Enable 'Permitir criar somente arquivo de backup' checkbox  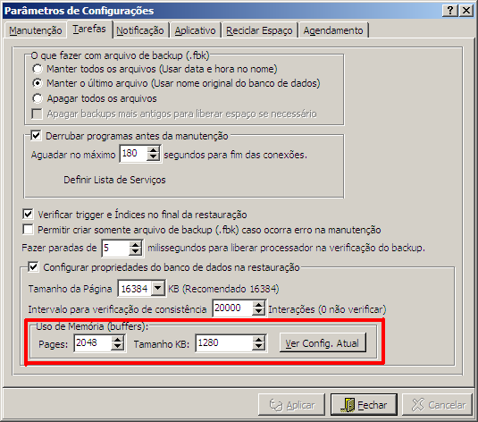click(x=28, y=229)
